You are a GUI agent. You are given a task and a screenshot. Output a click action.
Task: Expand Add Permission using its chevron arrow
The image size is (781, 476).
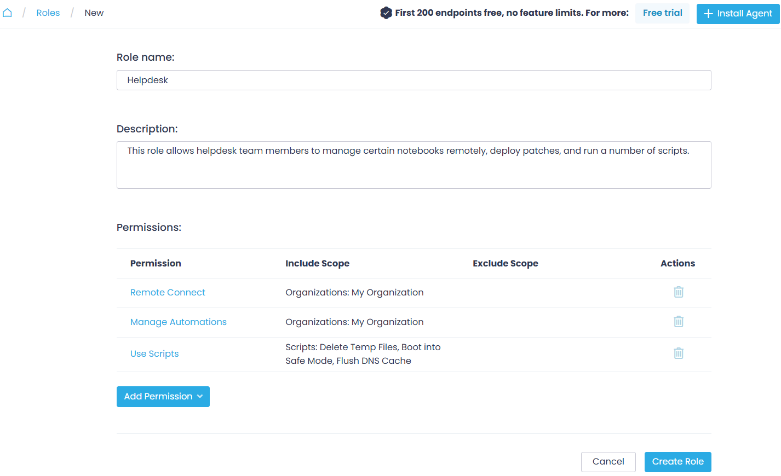pyautogui.click(x=199, y=396)
